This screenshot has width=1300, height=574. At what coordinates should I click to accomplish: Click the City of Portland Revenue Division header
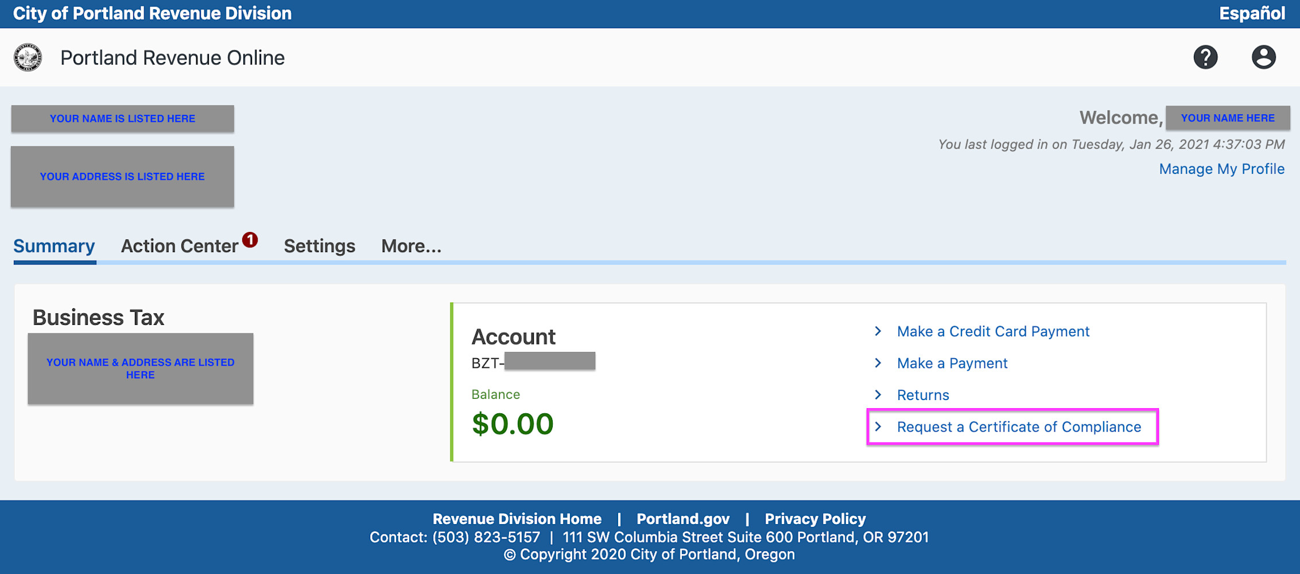152,13
